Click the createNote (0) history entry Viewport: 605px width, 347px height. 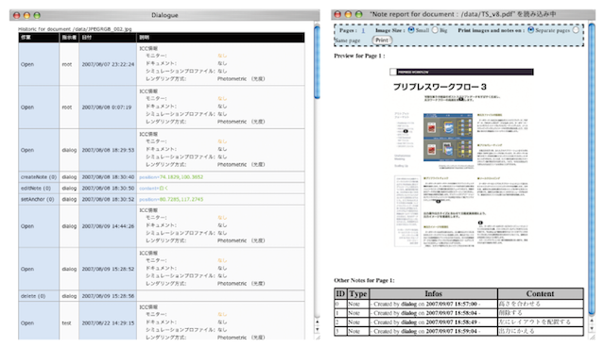[39, 177]
